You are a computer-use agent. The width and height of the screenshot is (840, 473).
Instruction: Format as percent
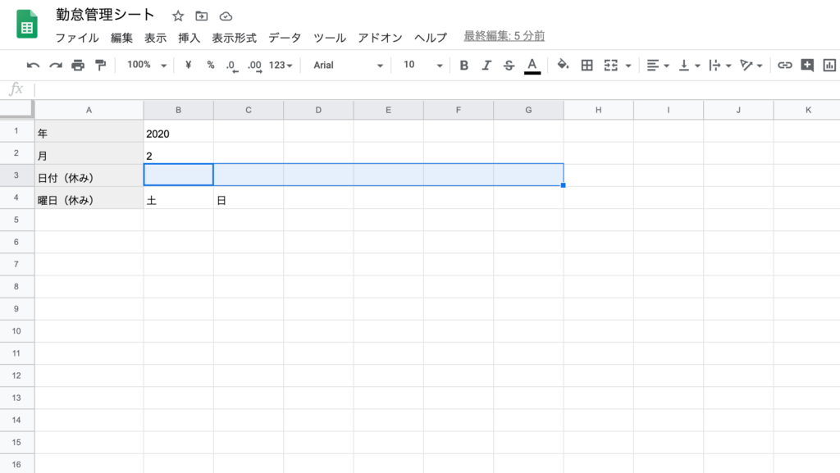211,65
